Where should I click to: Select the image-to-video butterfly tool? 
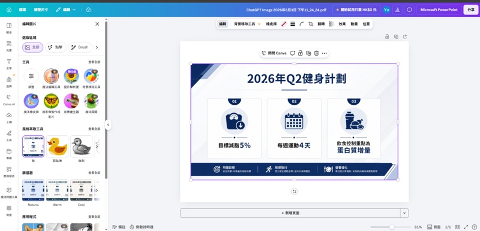pyautogui.click(x=51, y=105)
